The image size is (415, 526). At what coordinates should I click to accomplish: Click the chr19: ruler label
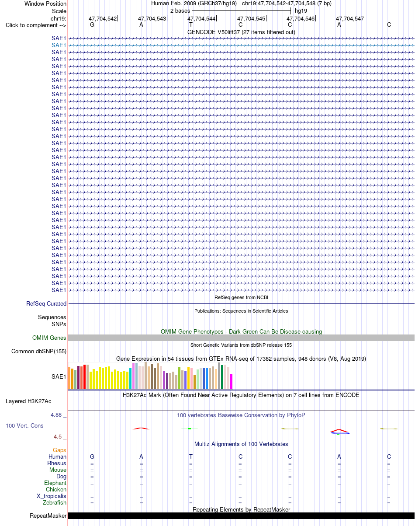point(59,18)
